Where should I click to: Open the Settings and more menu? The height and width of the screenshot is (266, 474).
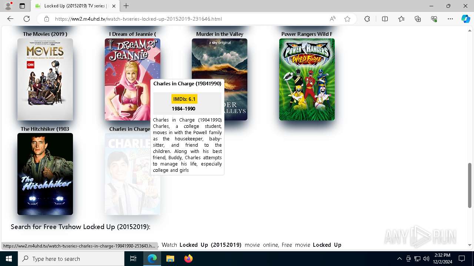pyautogui.click(x=450, y=19)
